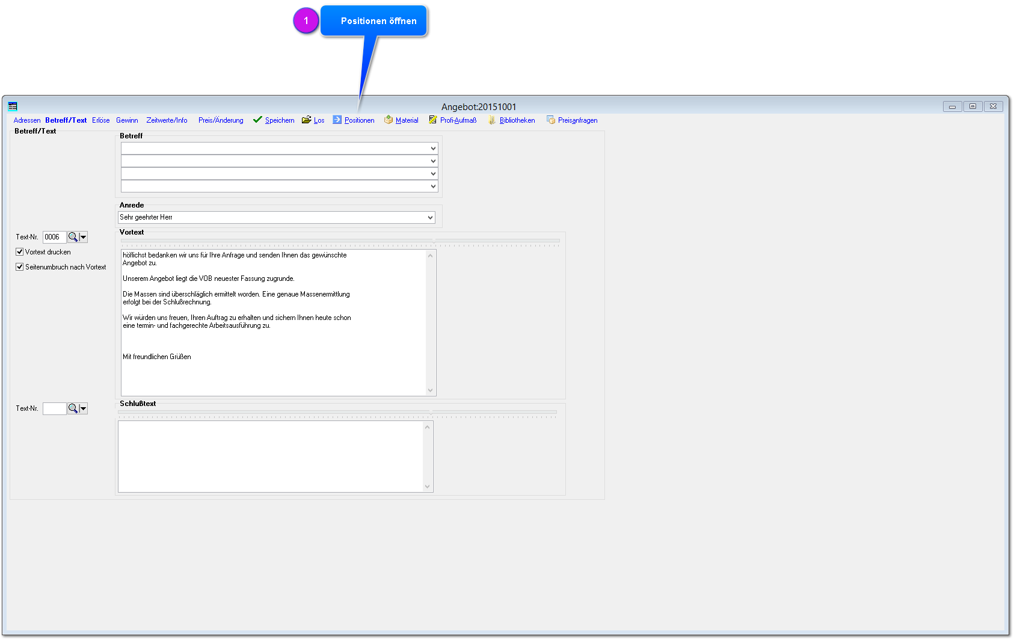This screenshot has width=1014, height=640.
Task: Click the Material box icon
Action: [389, 120]
